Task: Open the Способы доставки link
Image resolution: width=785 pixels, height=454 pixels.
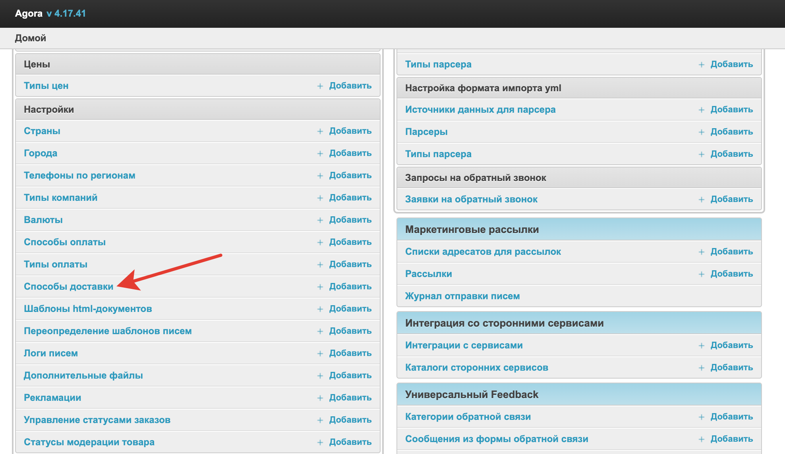Action: click(x=68, y=287)
